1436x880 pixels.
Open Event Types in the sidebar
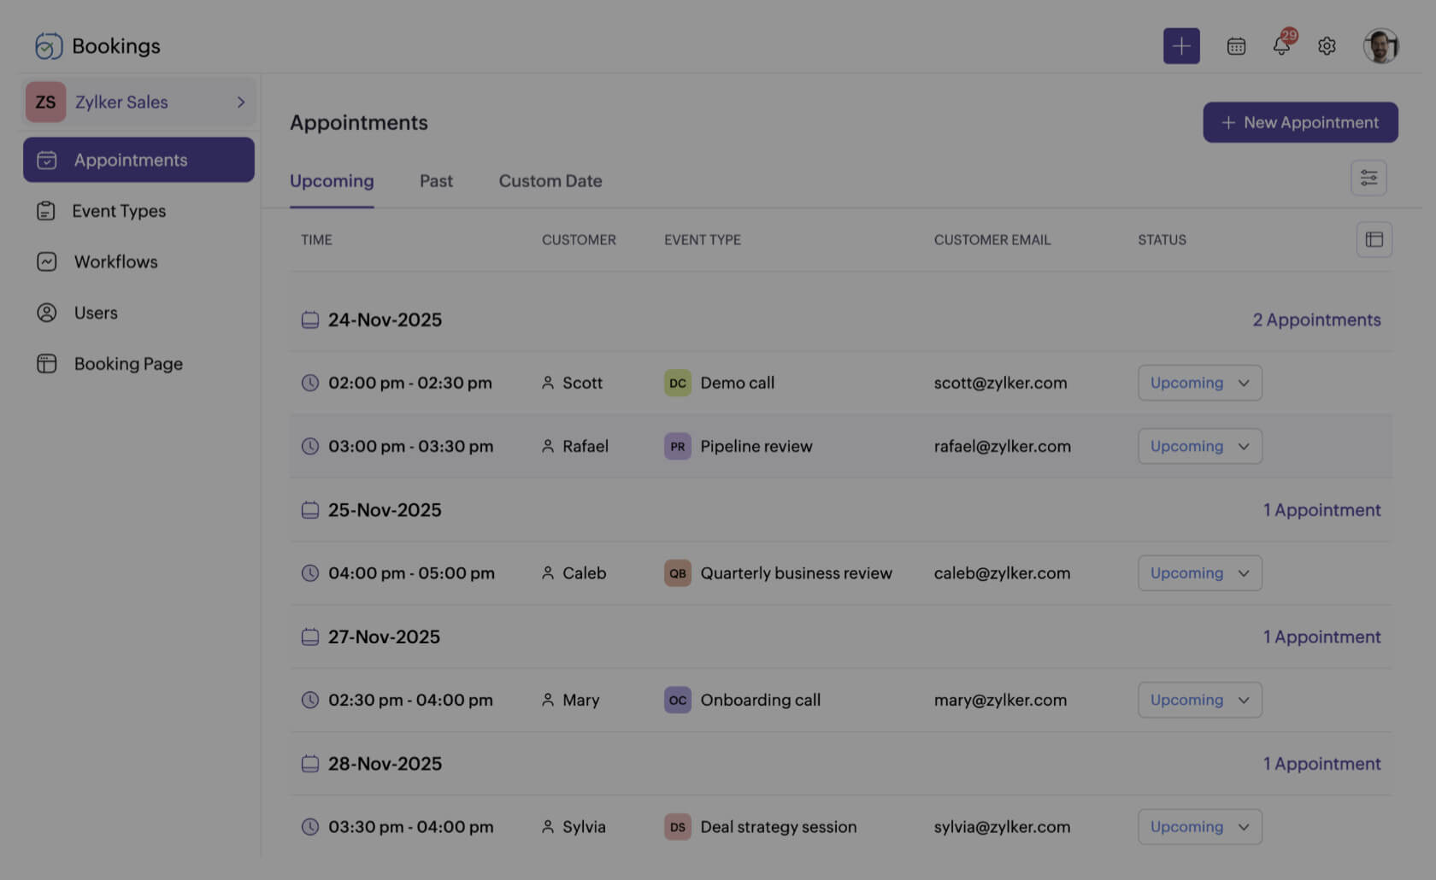[119, 211]
